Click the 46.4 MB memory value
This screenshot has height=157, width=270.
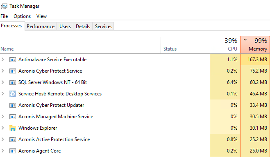259,94
